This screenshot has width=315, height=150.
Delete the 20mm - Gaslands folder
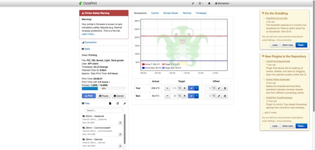(x=120, y=123)
